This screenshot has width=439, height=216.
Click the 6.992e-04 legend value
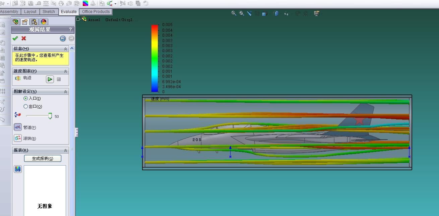click(171, 81)
